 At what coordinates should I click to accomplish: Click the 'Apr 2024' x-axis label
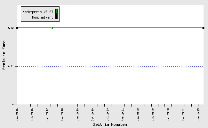coord(183,115)
